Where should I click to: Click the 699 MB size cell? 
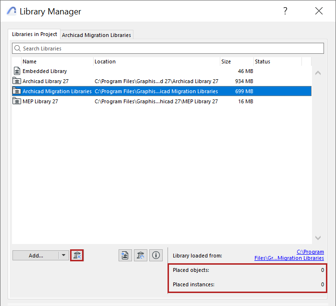[244, 91]
